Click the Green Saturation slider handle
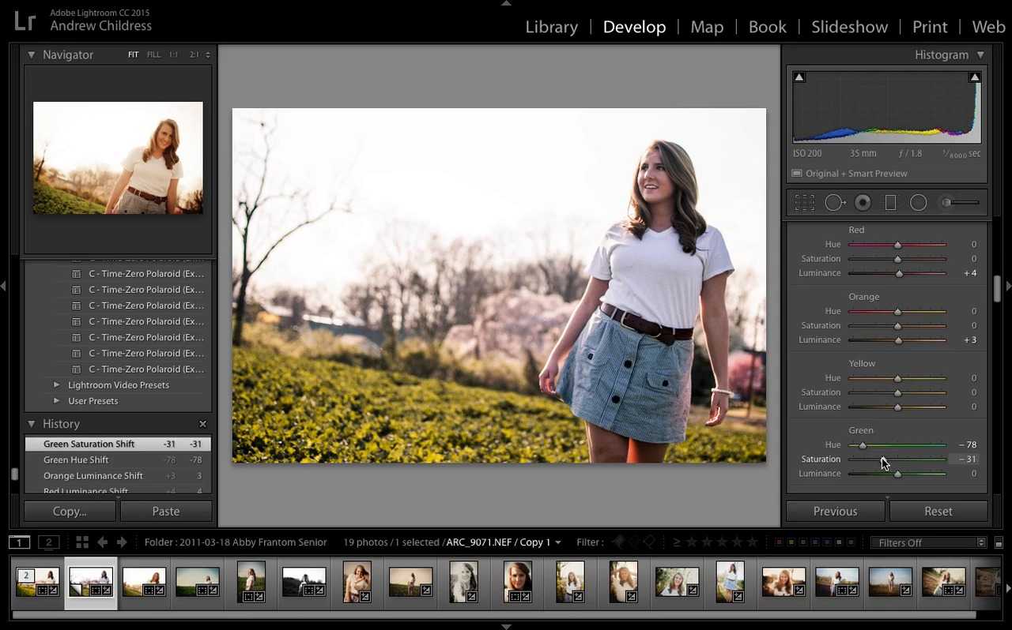Image resolution: width=1012 pixels, height=630 pixels. [882, 459]
